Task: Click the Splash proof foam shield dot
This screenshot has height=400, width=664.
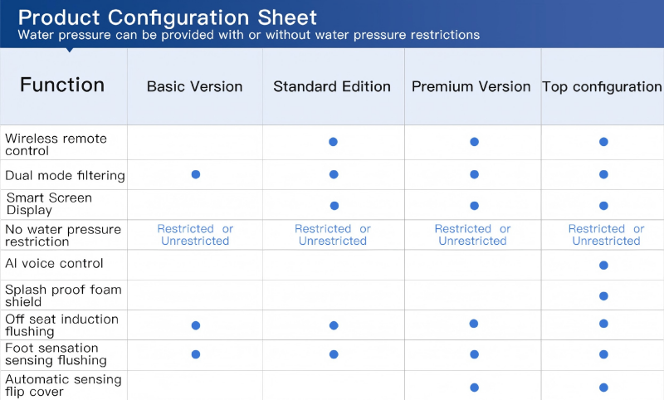Action: (x=603, y=296)
